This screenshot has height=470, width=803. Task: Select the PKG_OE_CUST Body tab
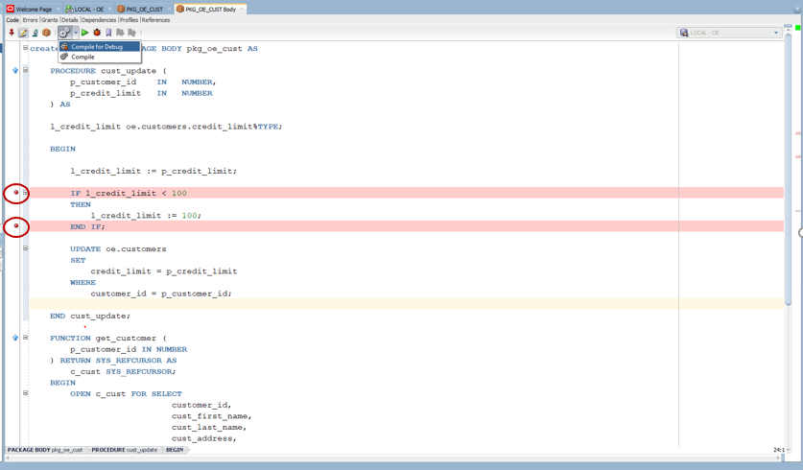click(x=210, y=10)
